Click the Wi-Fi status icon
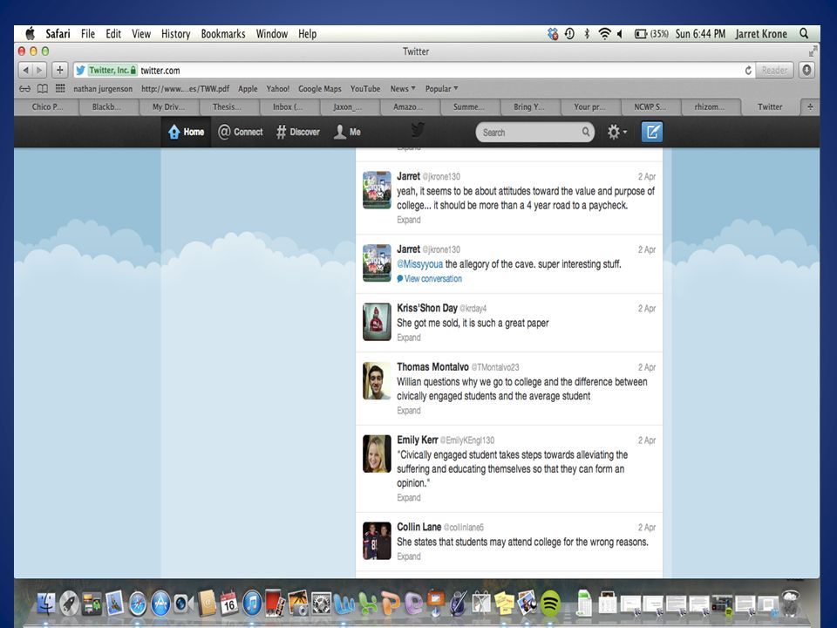The width and height of the screenshot is (837, 628). coord(604,34)
